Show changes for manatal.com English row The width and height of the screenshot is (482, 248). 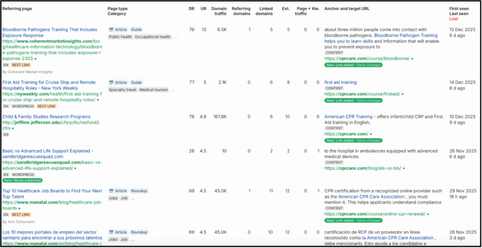tap(369, 220)
